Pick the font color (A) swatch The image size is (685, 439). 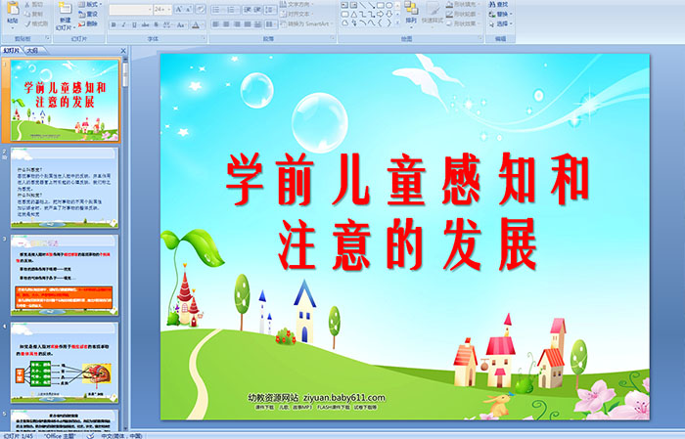pos(196,24)
